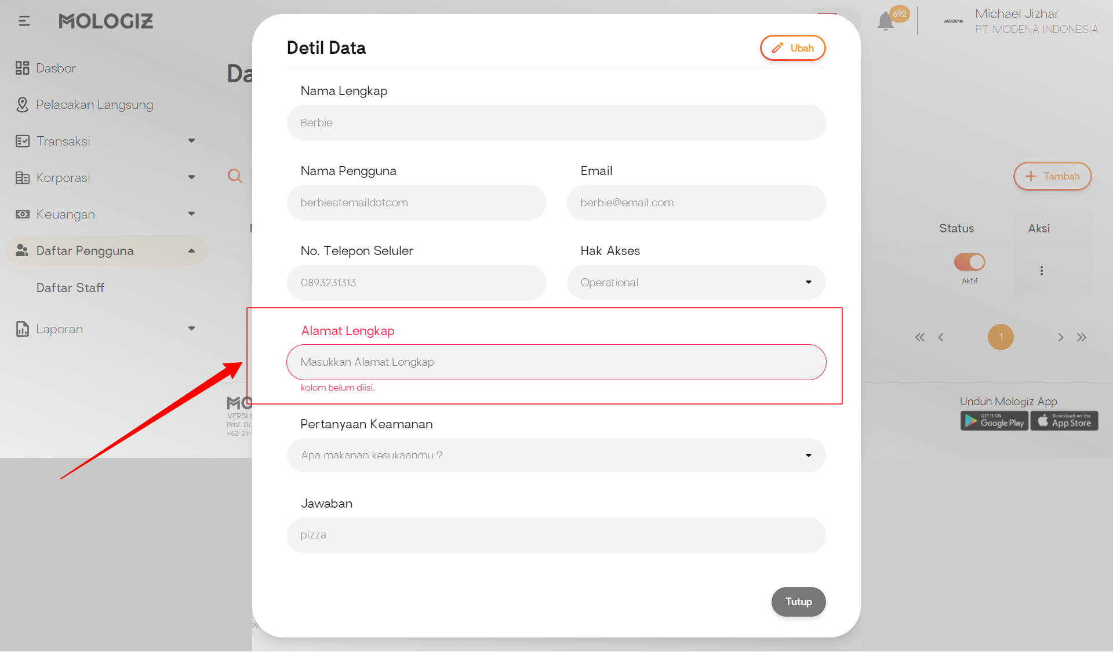Open the Dasbor menu item
Viewport: 1113px width, 652px height.
[x=56, y=68]
